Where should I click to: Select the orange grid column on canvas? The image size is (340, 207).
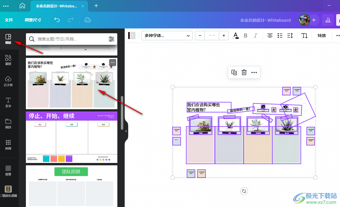258,145
